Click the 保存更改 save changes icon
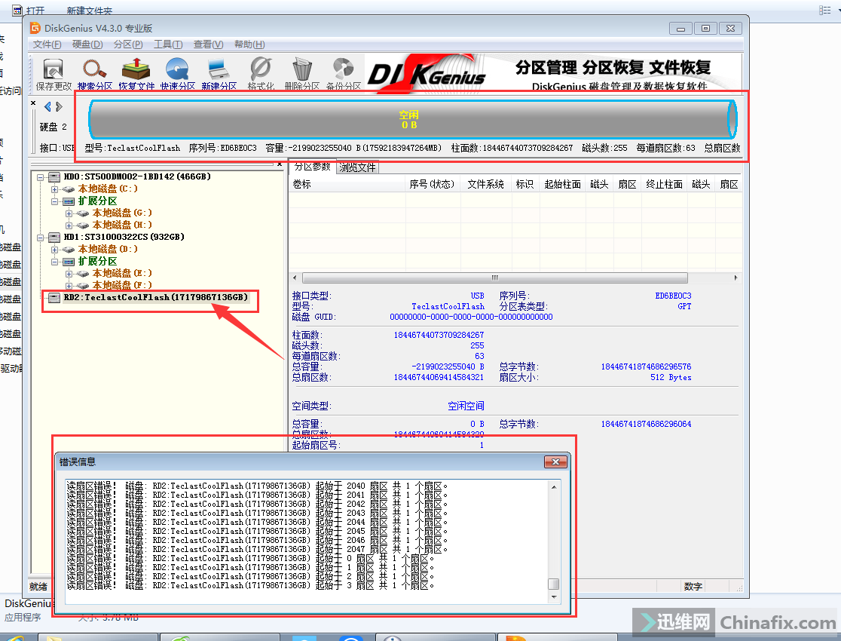Screen dimensions: 841x641 pos(54,73)
